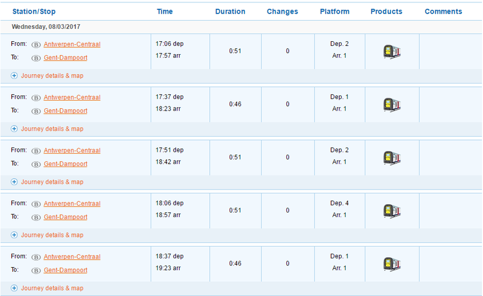The width and height of the screenshot is (483, 296).
Task: Click the train icon for the 18:06 departure
Action: 392,211
